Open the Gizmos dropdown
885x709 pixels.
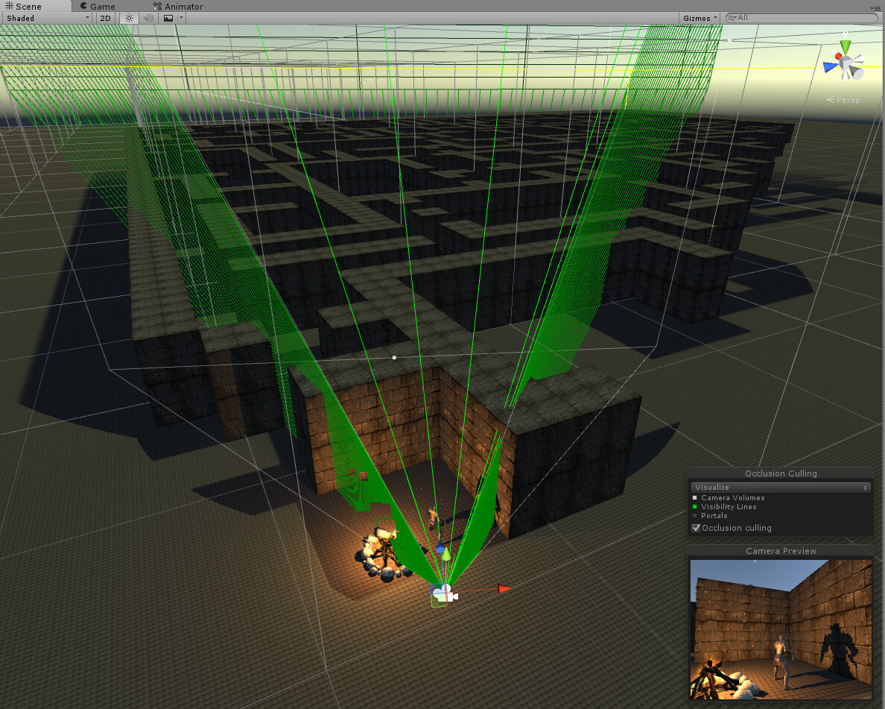[698, 16]
